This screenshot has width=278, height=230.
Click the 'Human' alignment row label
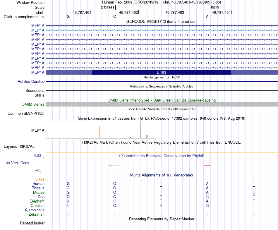(x=38, y=183)
